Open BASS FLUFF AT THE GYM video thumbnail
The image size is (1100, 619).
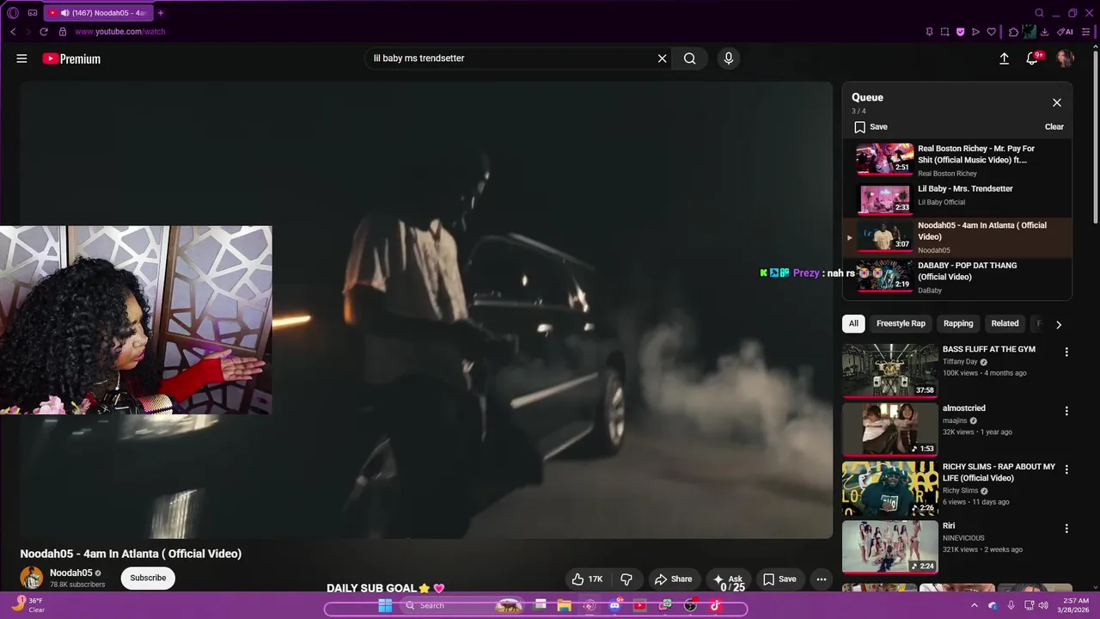coord(889,371)
